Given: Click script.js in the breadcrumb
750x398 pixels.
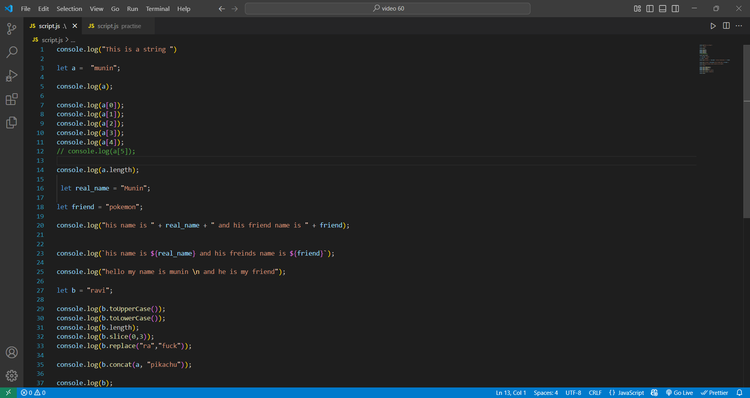Looking at the screenshot, I should pos(52,40).
